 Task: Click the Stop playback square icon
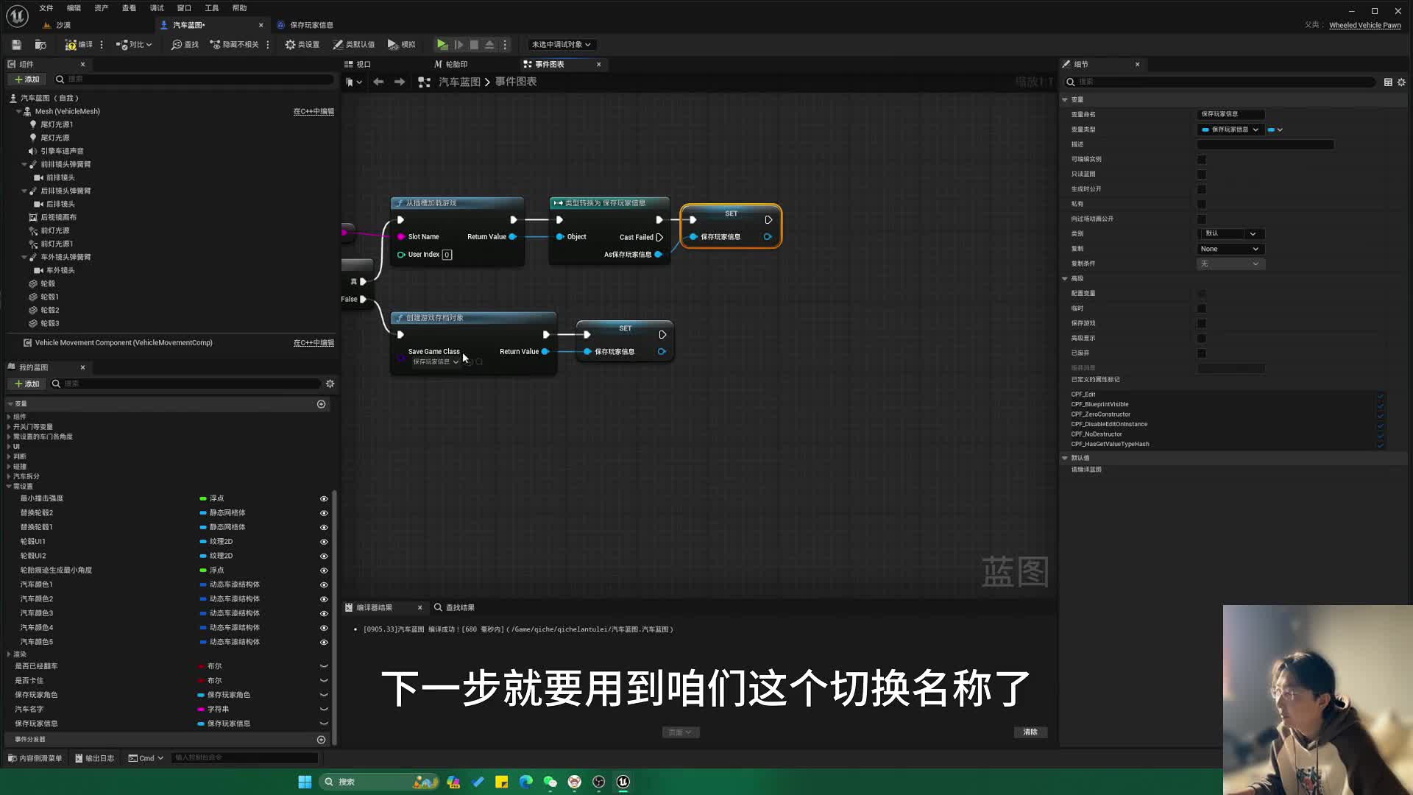click(x=474, y=45)
